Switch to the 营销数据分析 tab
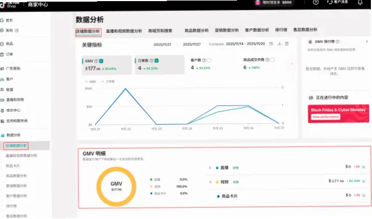Image resolution: width=372 pixels, height=219 pixels. coord(227,30)
